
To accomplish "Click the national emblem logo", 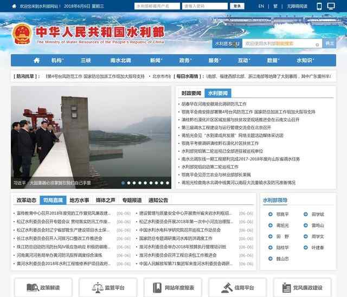I will point(22,35).
